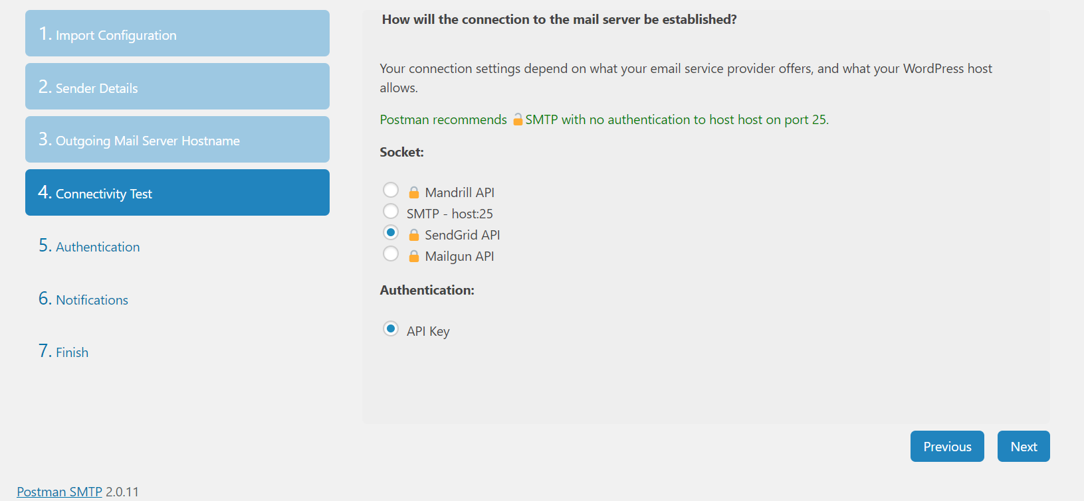Select the Mandrill API socket radio button

coord(391,190)
